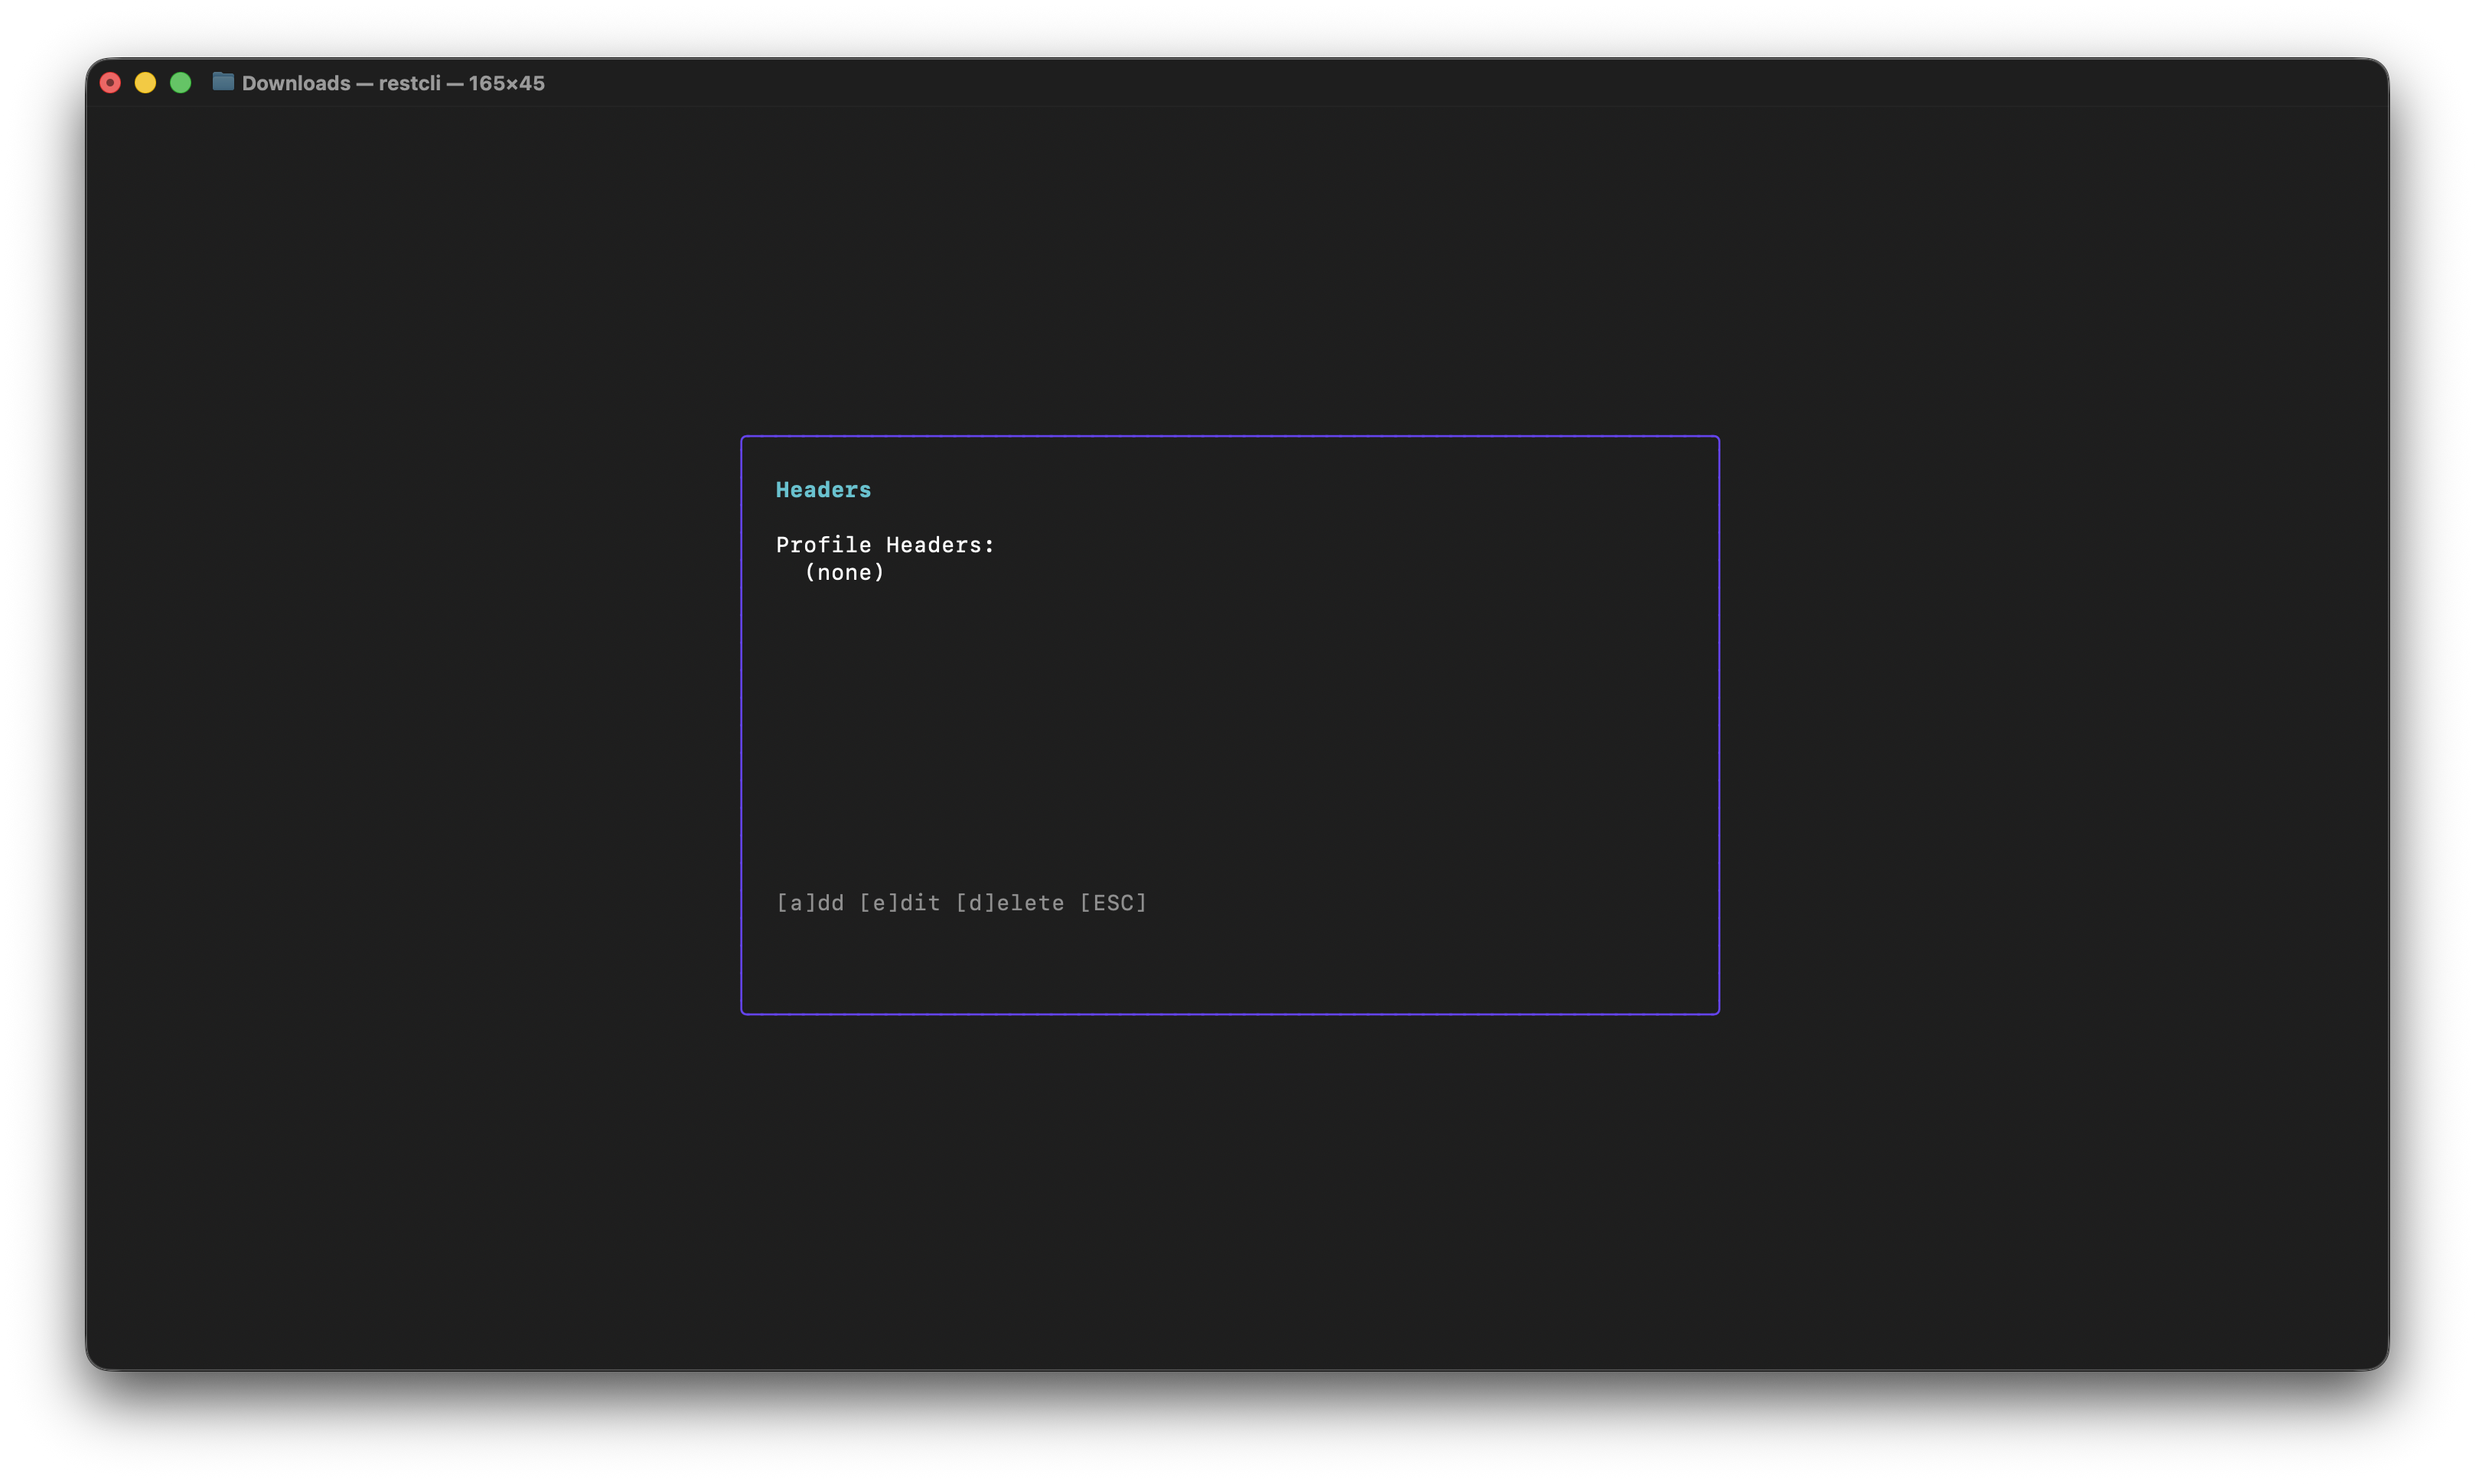
Task: Click the bottom edge of the Headers dialog frame
Action: click(1228, 1013)
